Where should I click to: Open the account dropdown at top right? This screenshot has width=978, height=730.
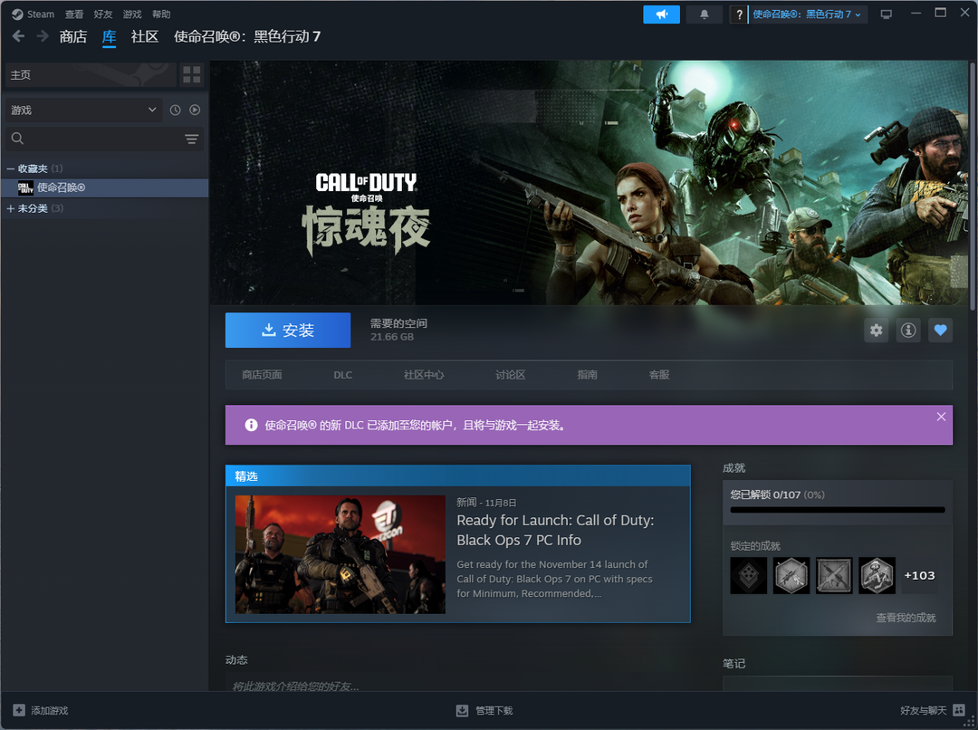(807, 14)
